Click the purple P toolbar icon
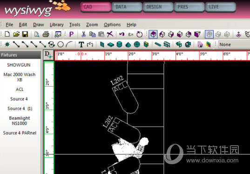Screen dimensions: 250x174 click(x=71, y=34)
